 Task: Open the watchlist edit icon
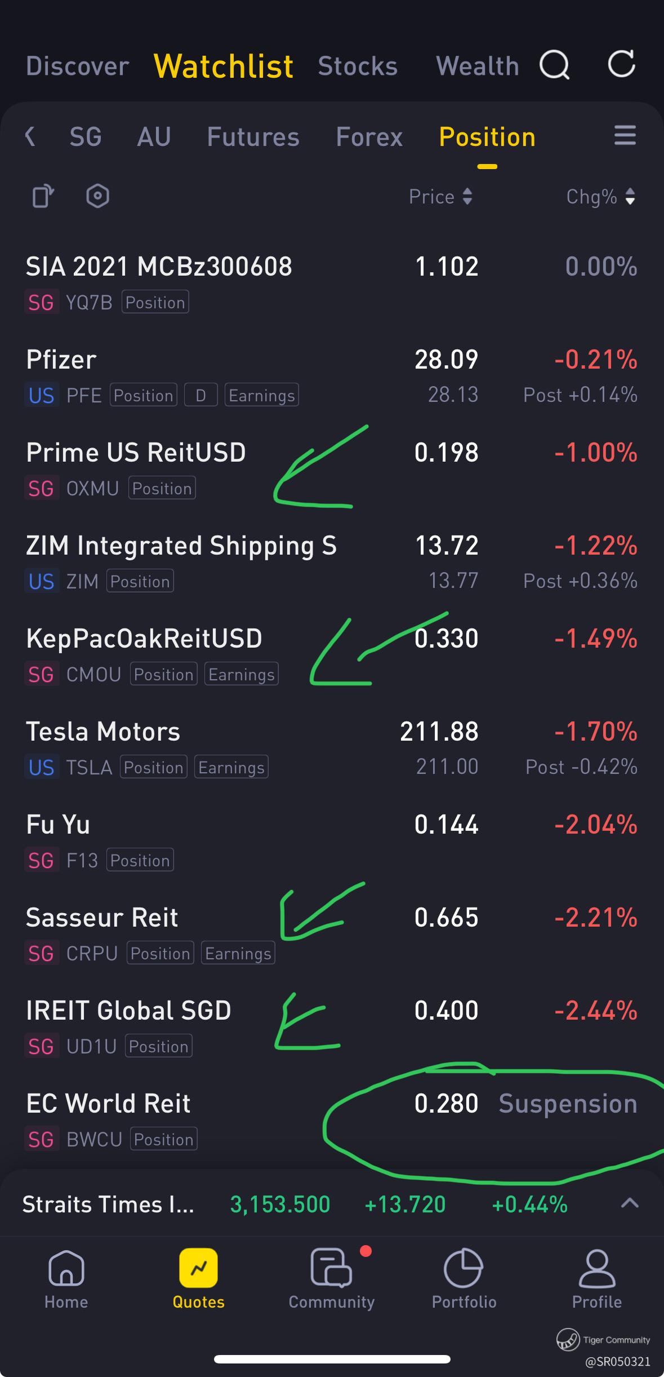(x=42, y=197)
